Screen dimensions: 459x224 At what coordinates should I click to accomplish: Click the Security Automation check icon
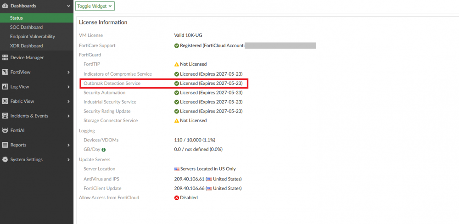[177, 93]
